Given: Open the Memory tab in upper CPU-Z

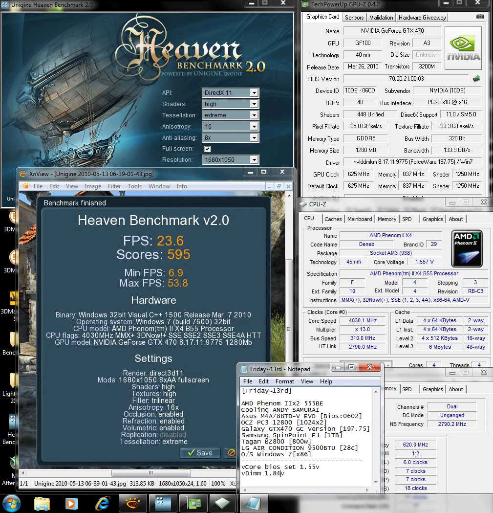Looking at the screenshot, I should (x=387, y=219).
